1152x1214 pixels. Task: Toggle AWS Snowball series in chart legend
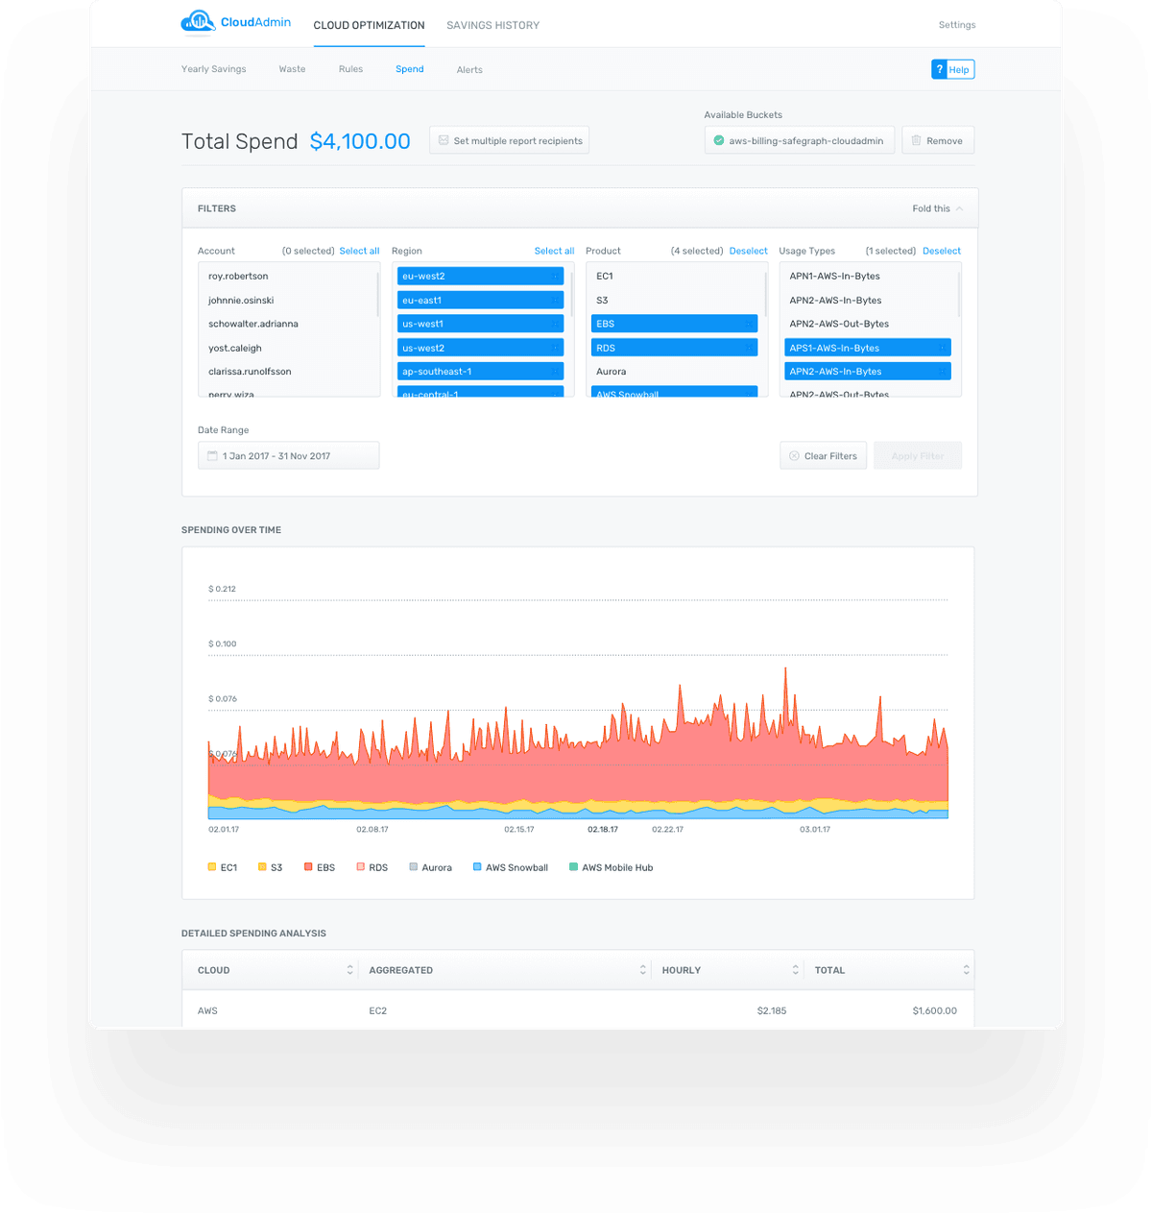point(511,867)
